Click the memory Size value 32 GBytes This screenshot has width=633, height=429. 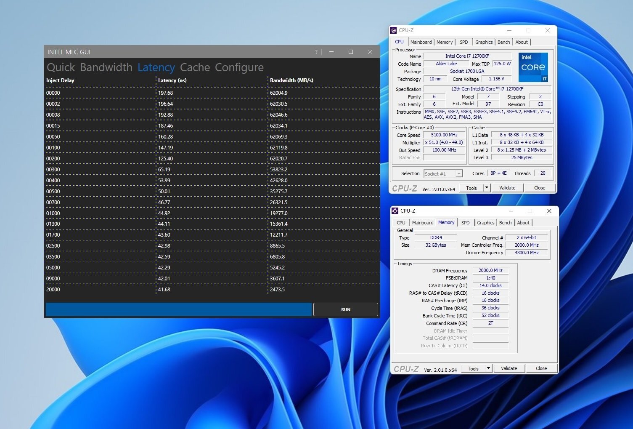[x=436, y=245]
